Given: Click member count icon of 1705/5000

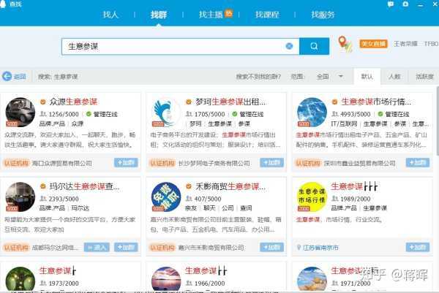Looking at the screenshot, I should coord(189,114).
